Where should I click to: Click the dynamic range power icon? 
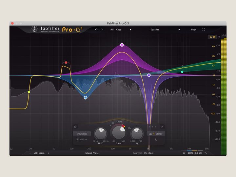[x=113, y=123]
